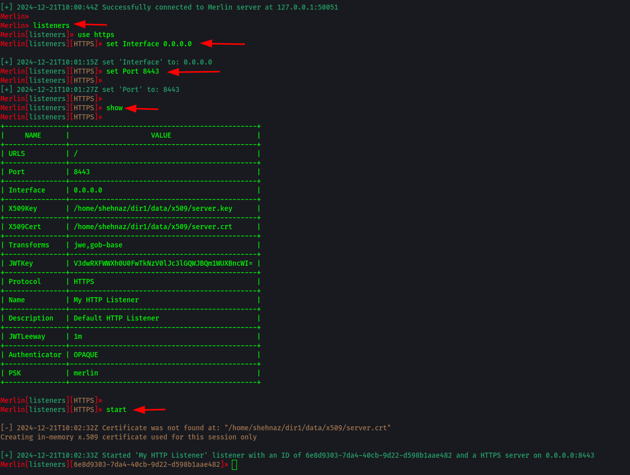The height and width of the screenshot is (475, 630).
Task: Click the 0.0.0.0 value in Interface table row
Action: 88,190
